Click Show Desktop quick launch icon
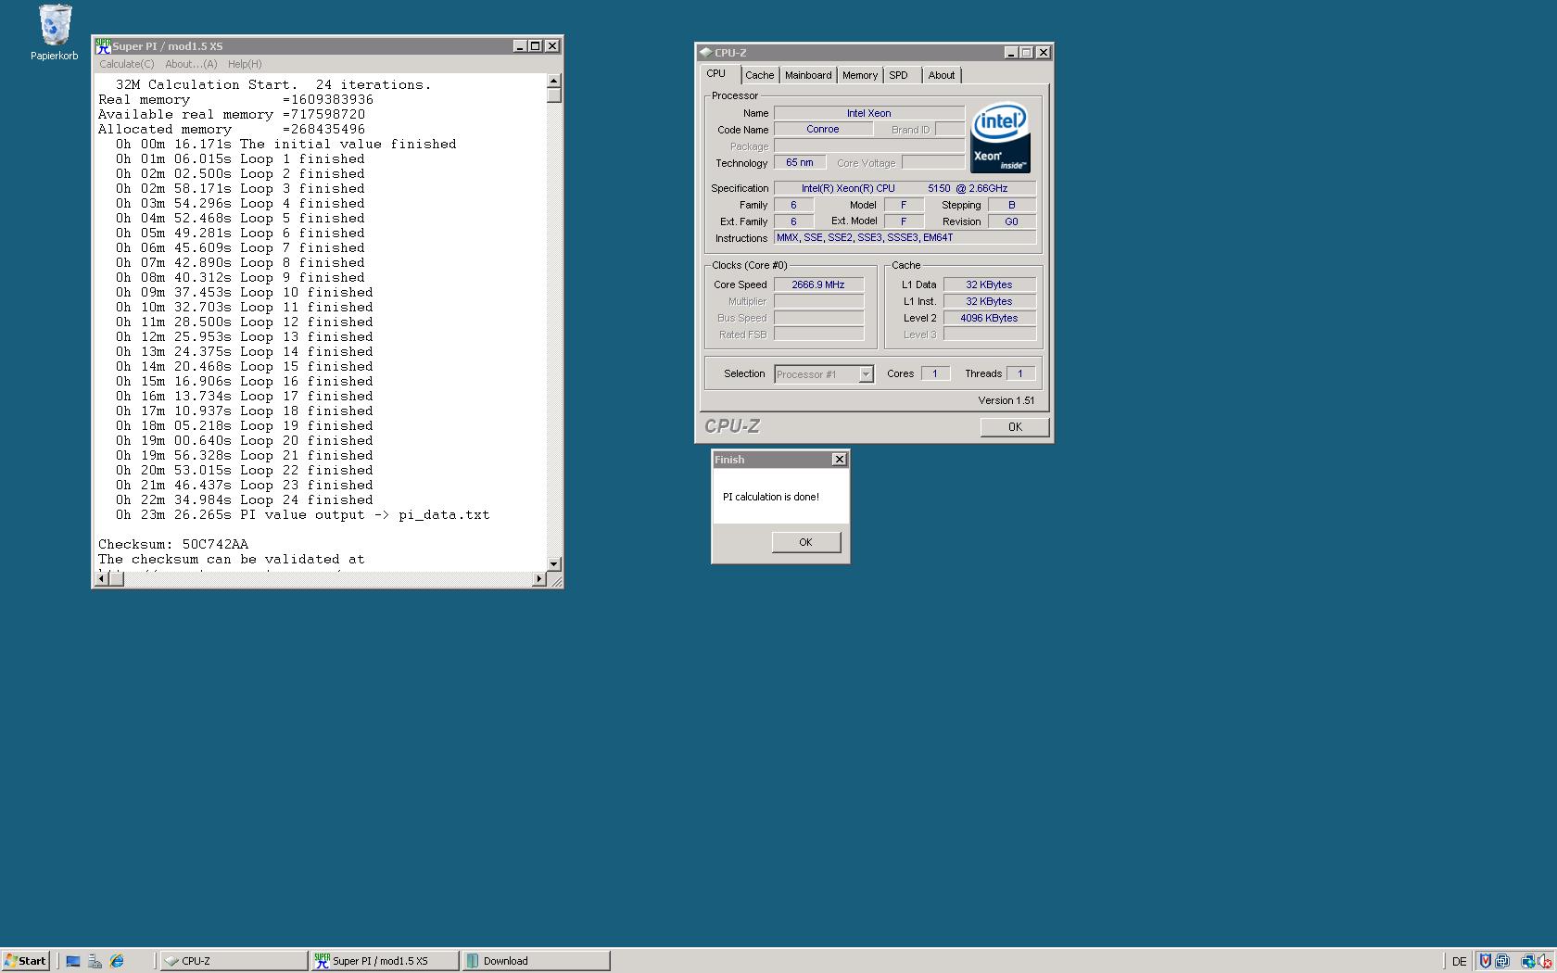This screenshot has width=1557, height=973. pos(73,961)
